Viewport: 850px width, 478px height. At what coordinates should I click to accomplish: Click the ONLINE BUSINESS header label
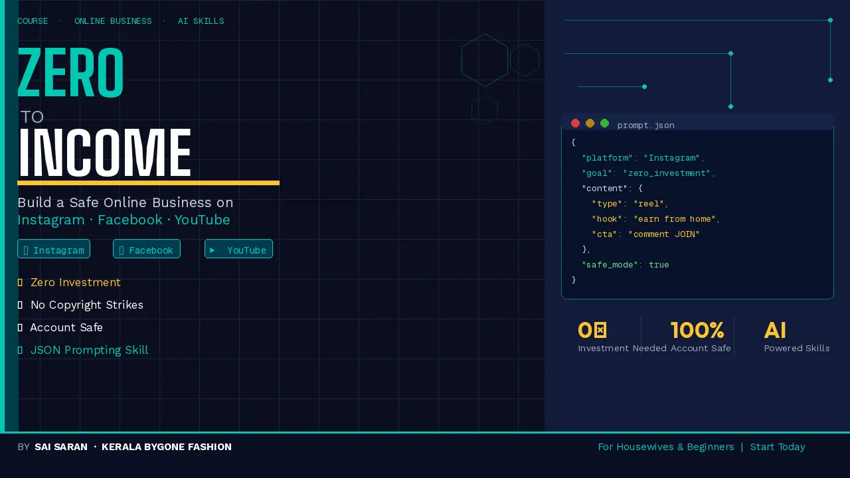pos(113,21)
